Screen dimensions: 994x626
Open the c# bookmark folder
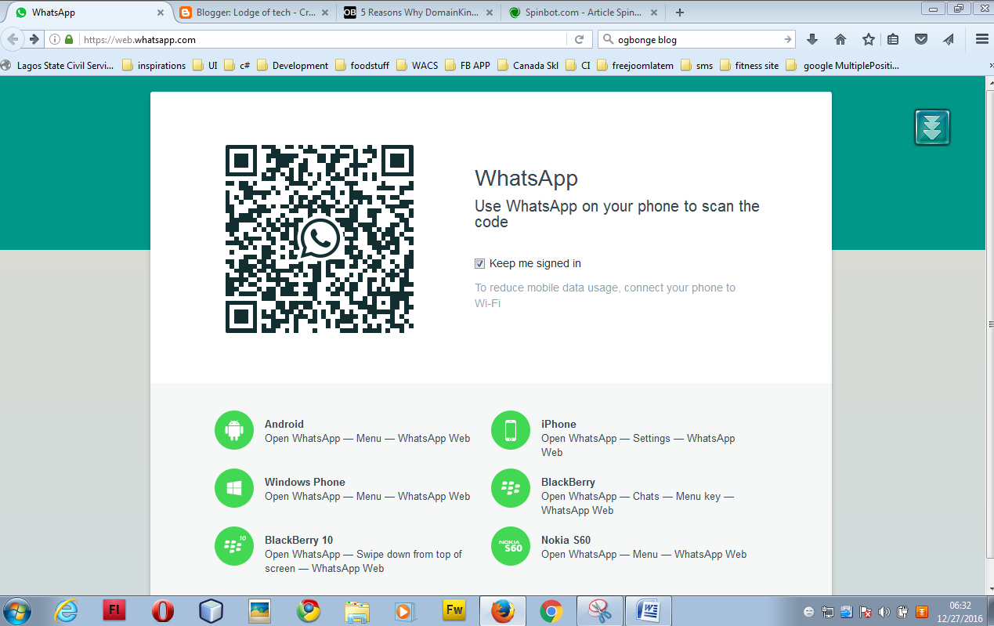click(237, 66)
